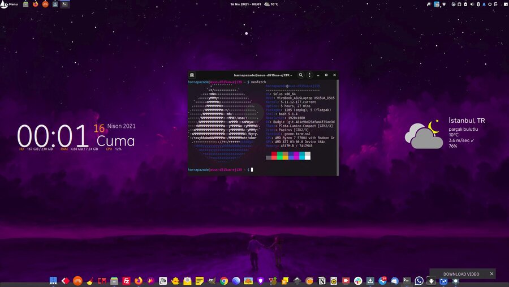This screenshot has height=287, width=509.
Task: Click the DOWNLOAD VIDEO button
Action: 461,274
